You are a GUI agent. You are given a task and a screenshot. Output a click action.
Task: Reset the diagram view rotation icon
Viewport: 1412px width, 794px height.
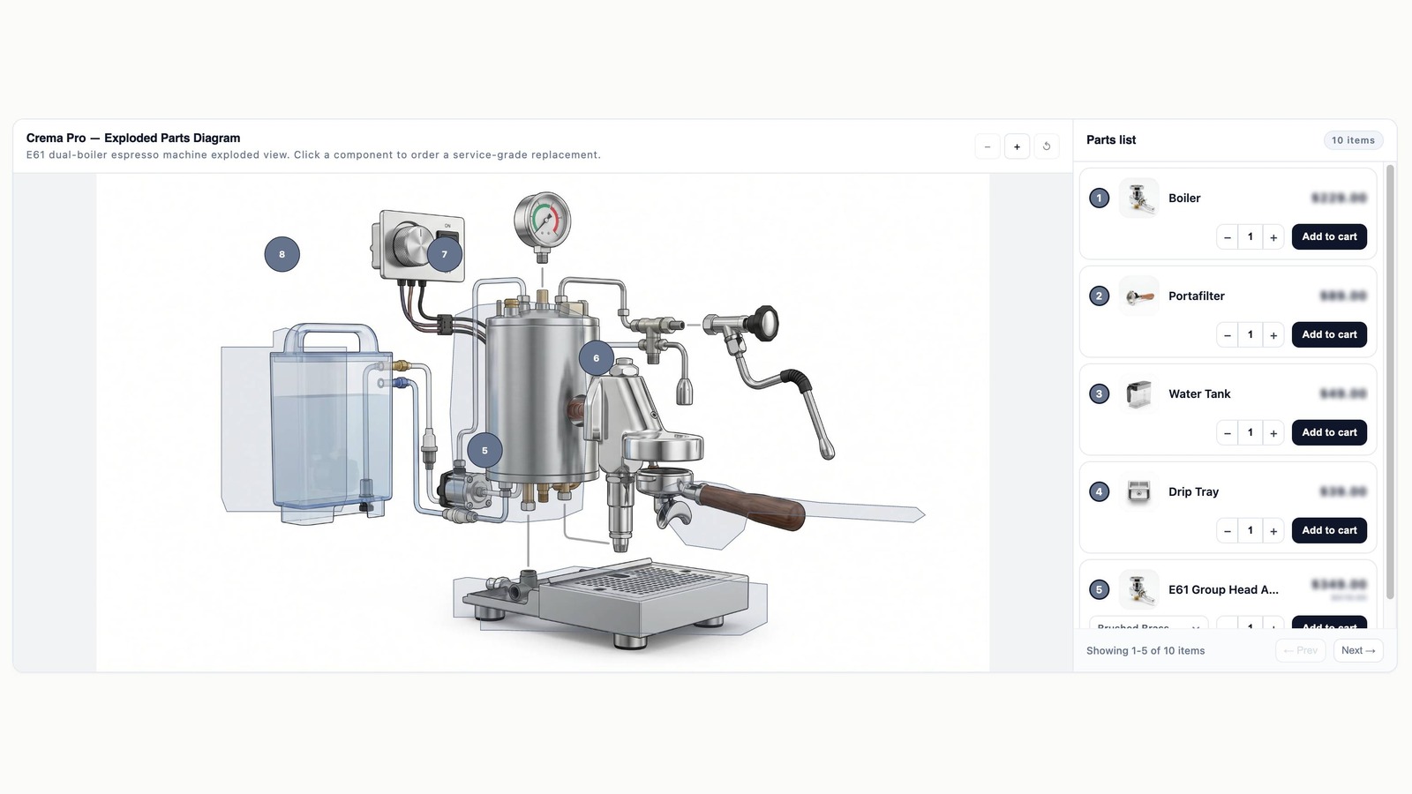coord(1047,146)
